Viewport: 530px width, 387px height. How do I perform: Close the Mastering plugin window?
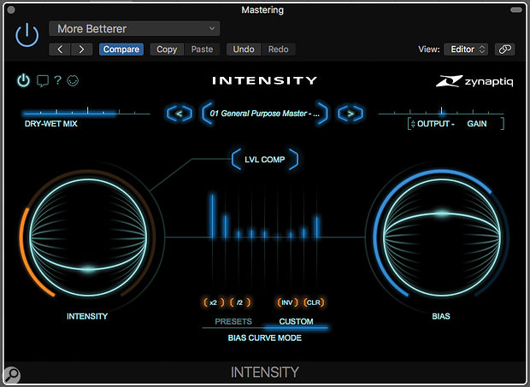[11, 9]
